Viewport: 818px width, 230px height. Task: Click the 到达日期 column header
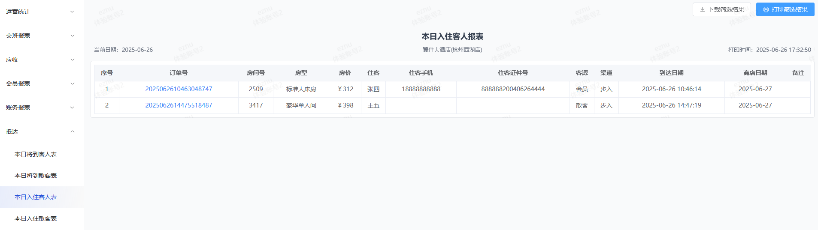click(x=671, y=73)
